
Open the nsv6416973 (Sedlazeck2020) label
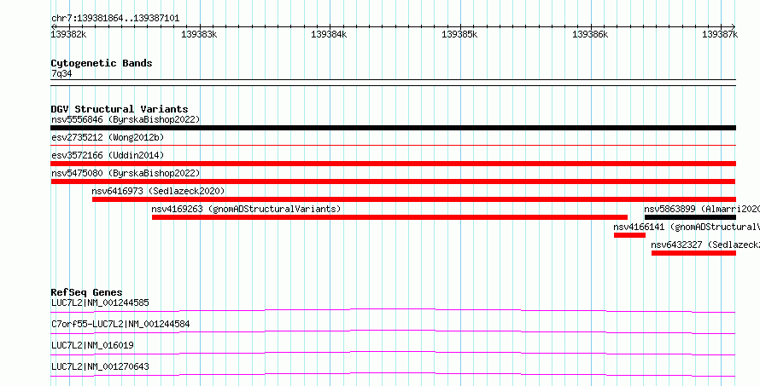[x=158, y=191]
